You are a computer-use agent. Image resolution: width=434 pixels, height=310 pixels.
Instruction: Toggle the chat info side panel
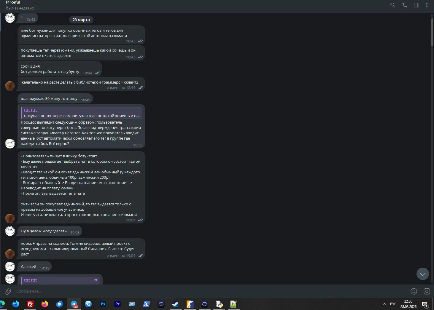416,5
